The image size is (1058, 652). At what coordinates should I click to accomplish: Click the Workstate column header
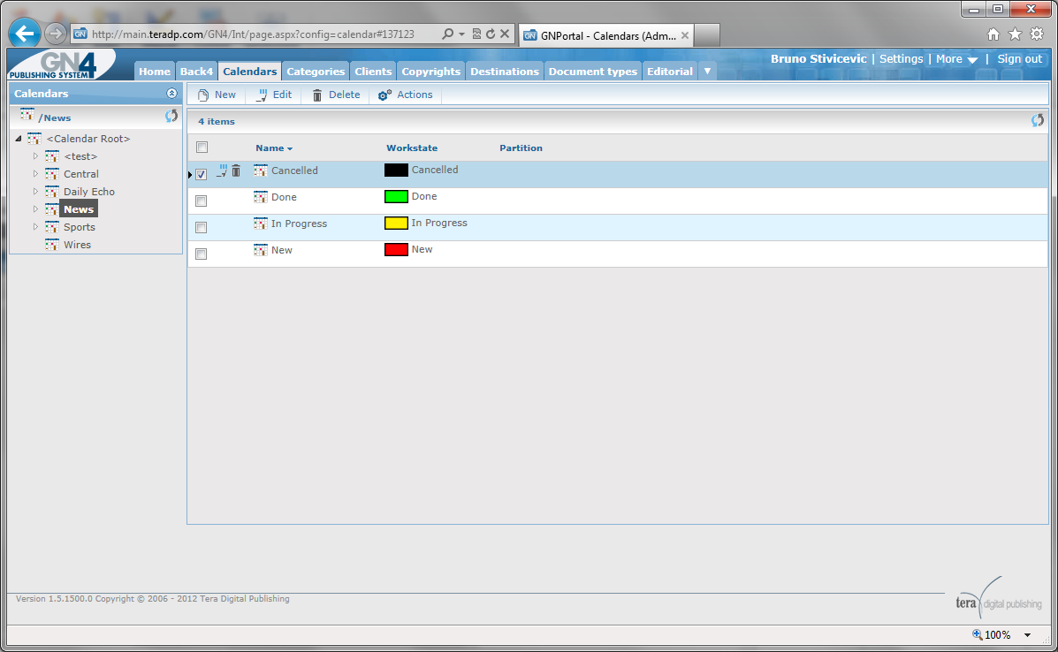412,148
